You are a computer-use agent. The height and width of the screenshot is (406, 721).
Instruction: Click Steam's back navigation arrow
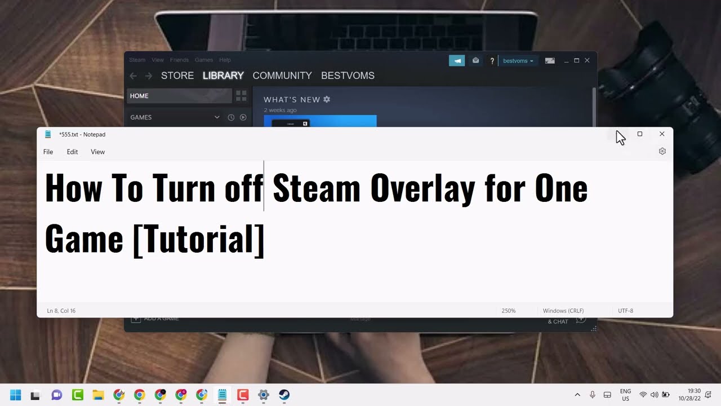(133, 76)
